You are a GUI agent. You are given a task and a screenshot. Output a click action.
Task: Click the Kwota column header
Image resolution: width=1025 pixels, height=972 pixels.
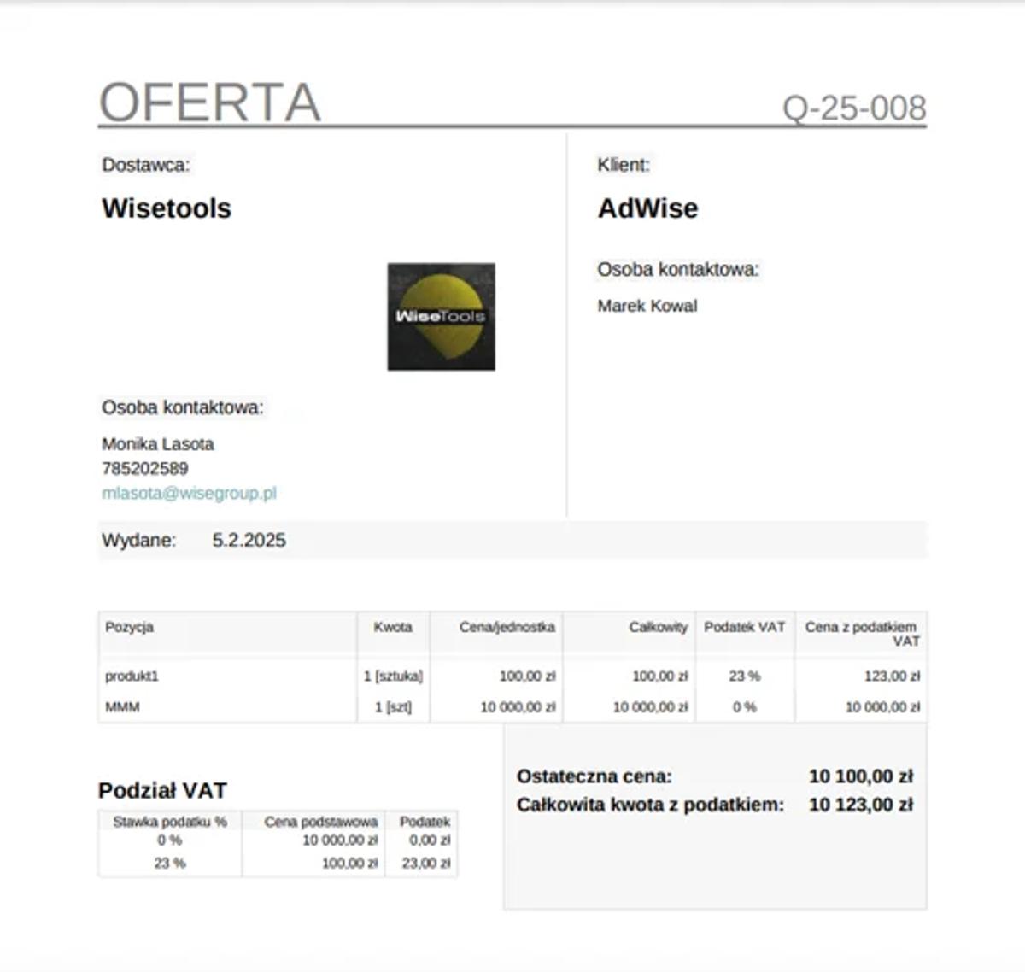click(x=393, y=627)
